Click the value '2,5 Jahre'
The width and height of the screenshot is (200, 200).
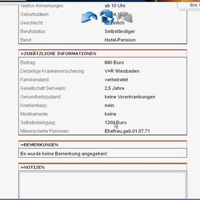(x=114, y=88)
